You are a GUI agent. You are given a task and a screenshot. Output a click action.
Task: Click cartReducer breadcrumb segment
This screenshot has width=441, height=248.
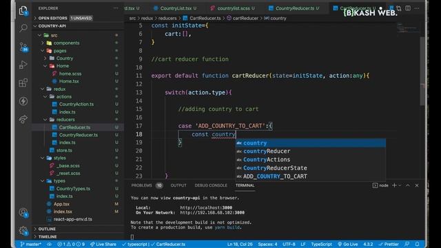tap(245, 19)
